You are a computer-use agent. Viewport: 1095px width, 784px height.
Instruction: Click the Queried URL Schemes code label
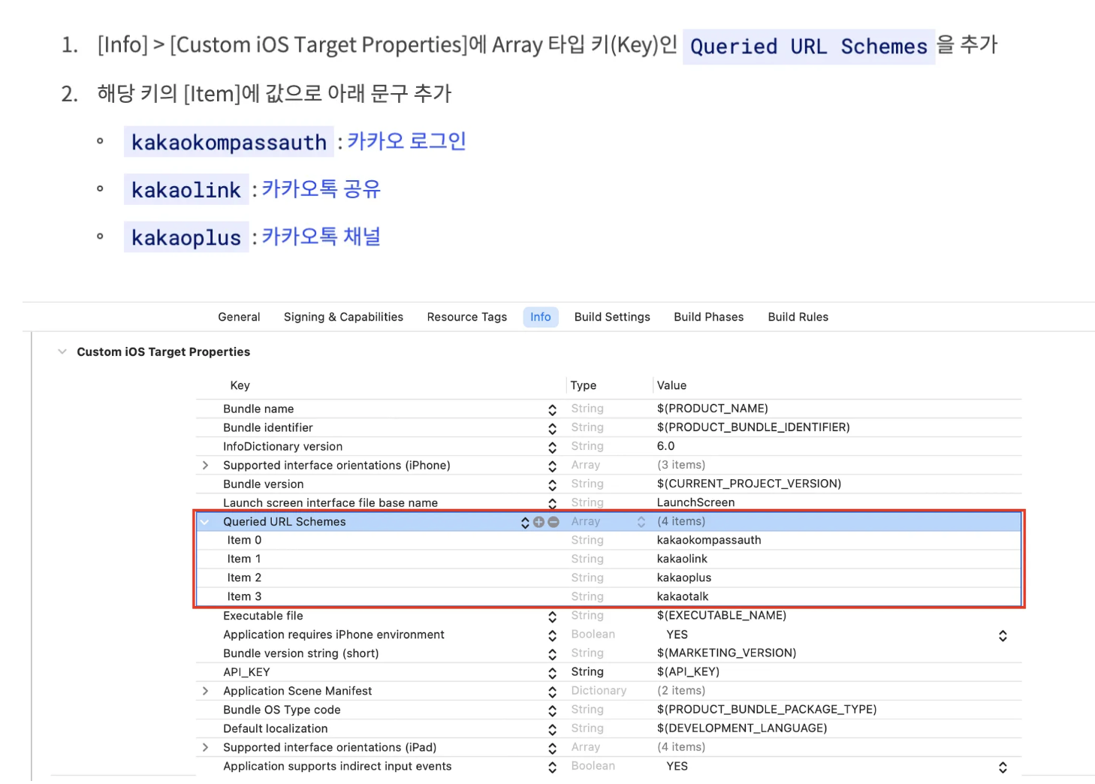809,47
